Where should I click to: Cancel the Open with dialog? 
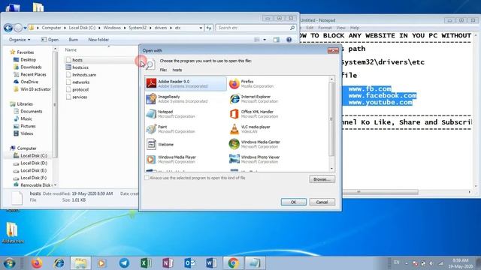click(322, 202)
